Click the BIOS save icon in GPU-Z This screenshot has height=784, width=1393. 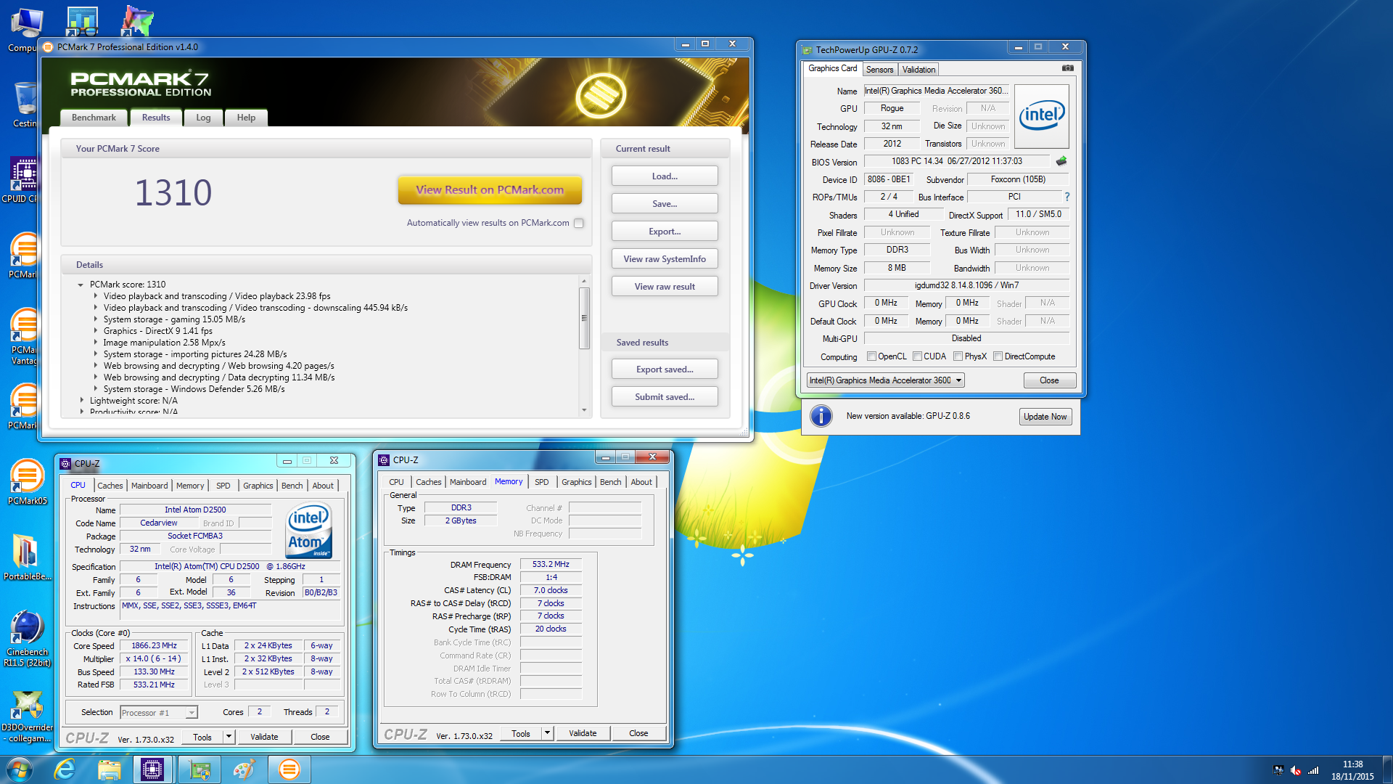[x=1061, y=161]
